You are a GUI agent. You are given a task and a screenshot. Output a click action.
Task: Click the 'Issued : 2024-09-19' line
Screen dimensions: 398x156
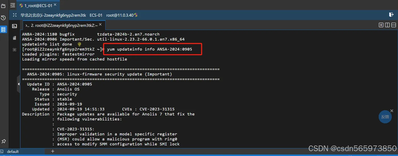point(58,104)
